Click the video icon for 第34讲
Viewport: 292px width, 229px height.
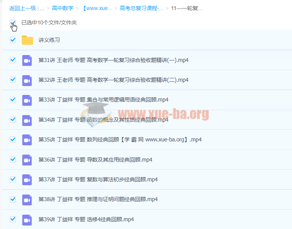[x=27, y=120]
